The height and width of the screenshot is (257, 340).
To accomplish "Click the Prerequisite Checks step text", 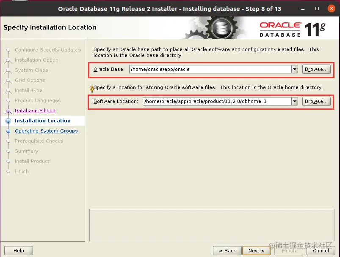I will click(39, 141).
